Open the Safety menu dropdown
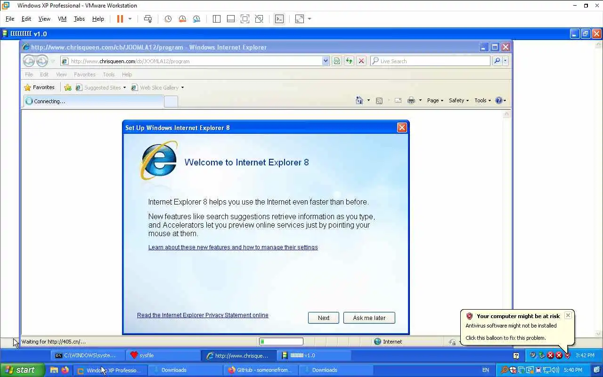The height and width of the screenshot is (377, 603). [x=458, y=100]
